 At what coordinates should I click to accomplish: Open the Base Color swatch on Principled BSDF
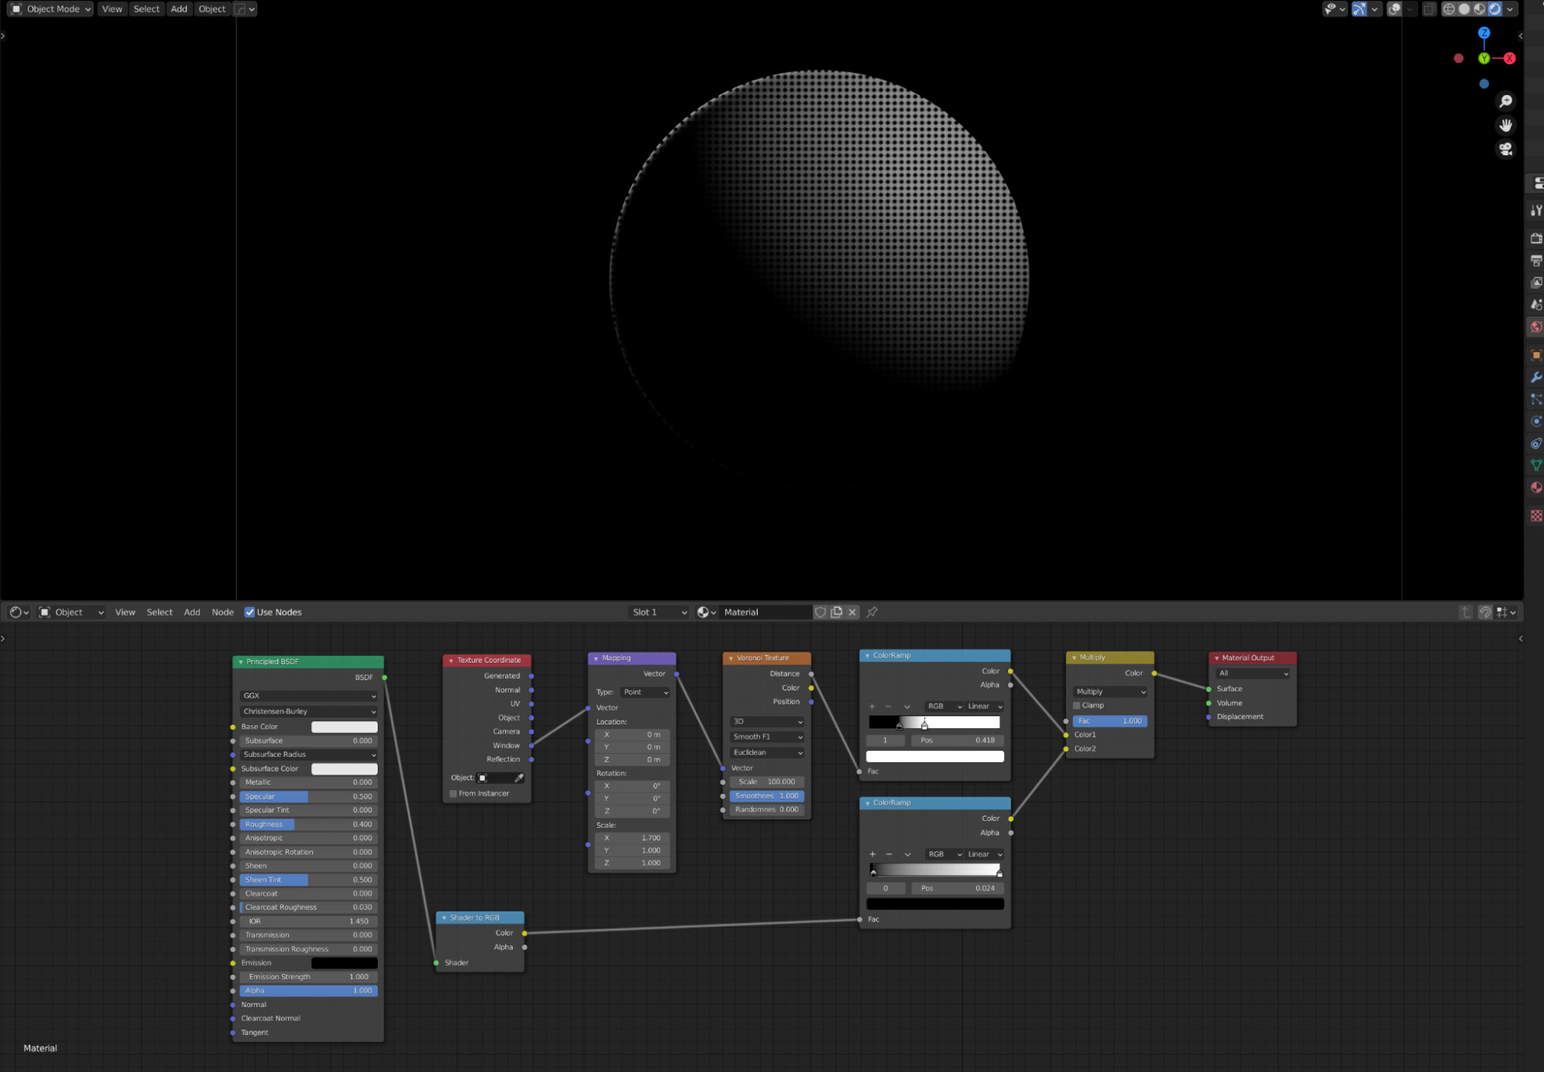(344, 727)
